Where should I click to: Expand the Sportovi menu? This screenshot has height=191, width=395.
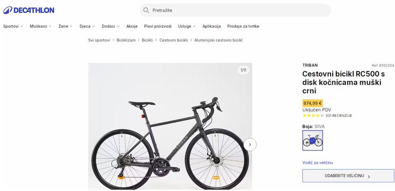pos(13,26)
